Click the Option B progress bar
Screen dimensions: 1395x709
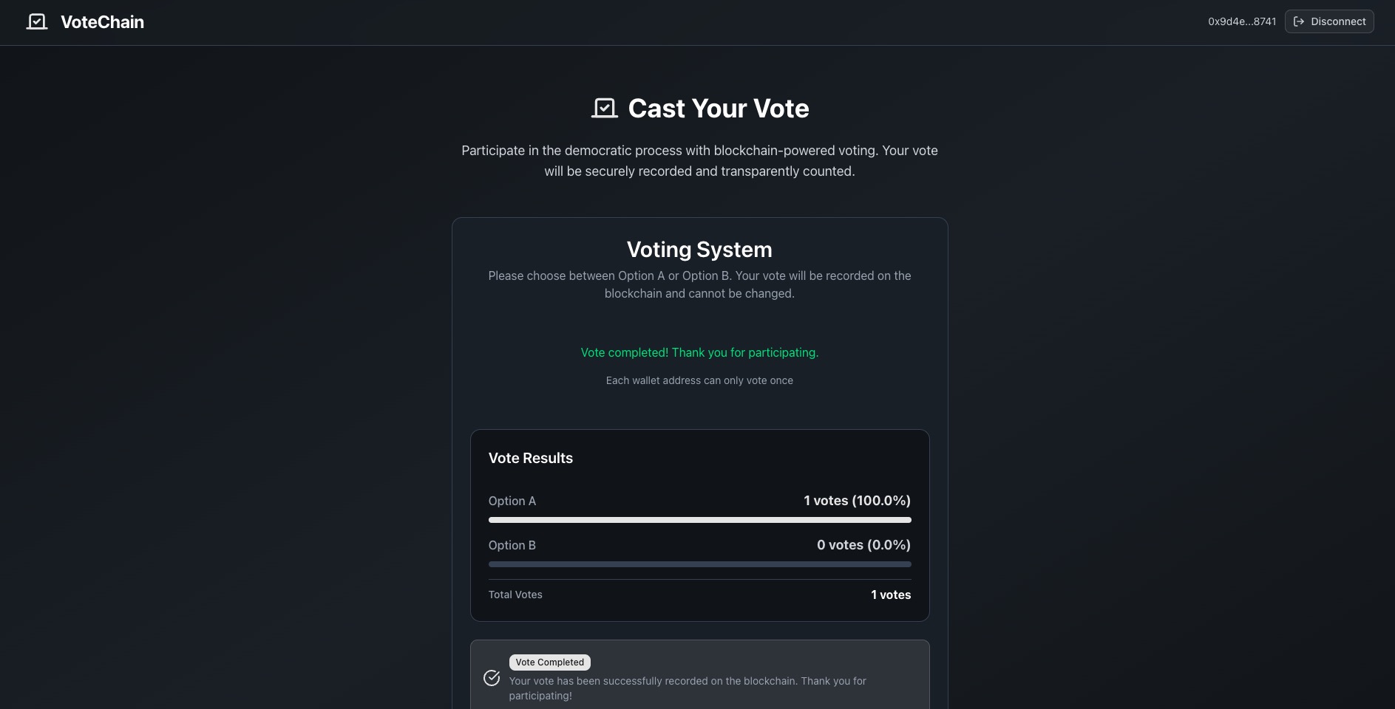pyautogui.click(x=699, y=564)
